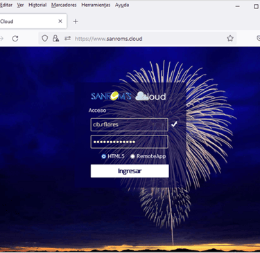The height and width of the screenshot is (253, 260).
Task: Open site permissions icon in address bar
Action: (x=67, y=38)
